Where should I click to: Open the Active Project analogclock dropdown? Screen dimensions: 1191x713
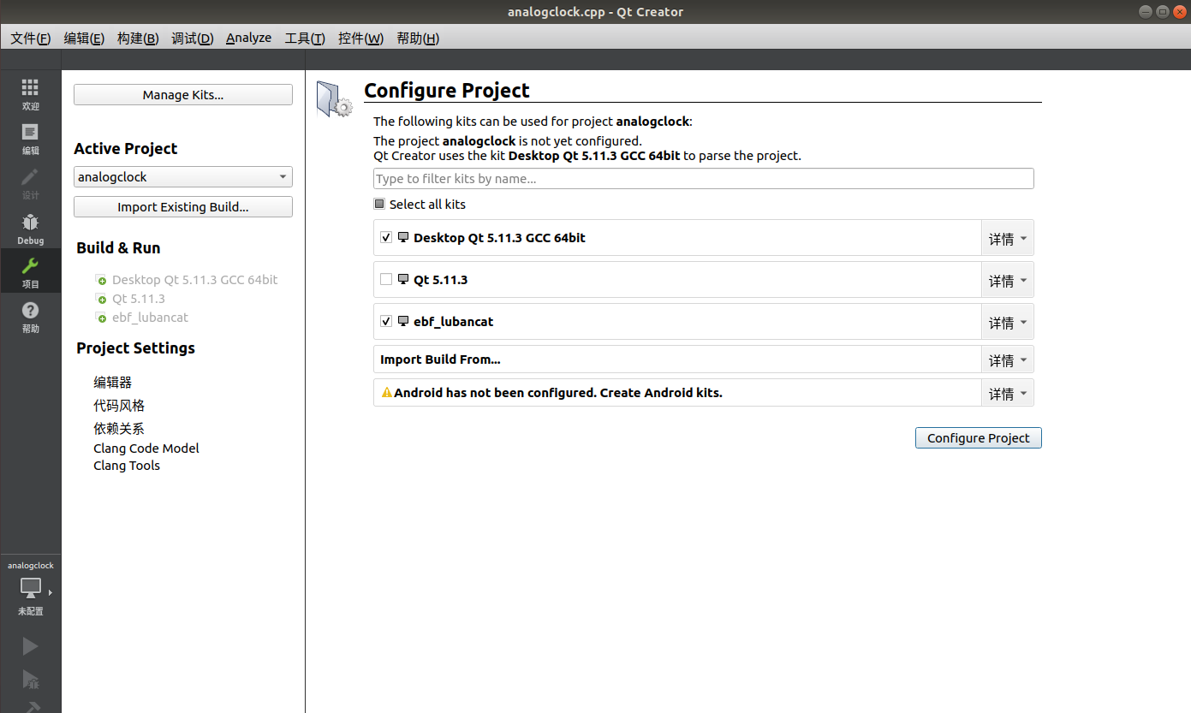(x=183, y=177)
